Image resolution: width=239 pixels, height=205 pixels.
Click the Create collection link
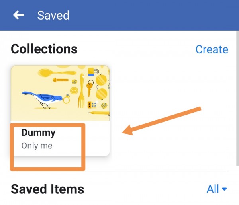pos(212,49)
